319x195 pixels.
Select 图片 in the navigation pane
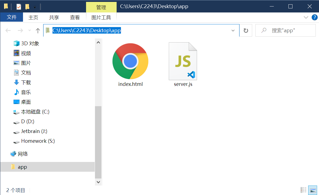22,63
